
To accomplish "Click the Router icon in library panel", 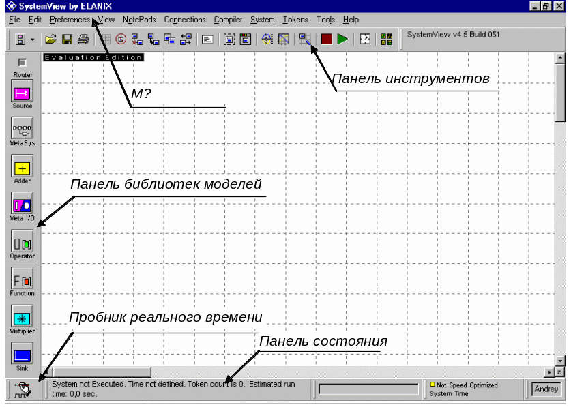I will click(23, 63).
